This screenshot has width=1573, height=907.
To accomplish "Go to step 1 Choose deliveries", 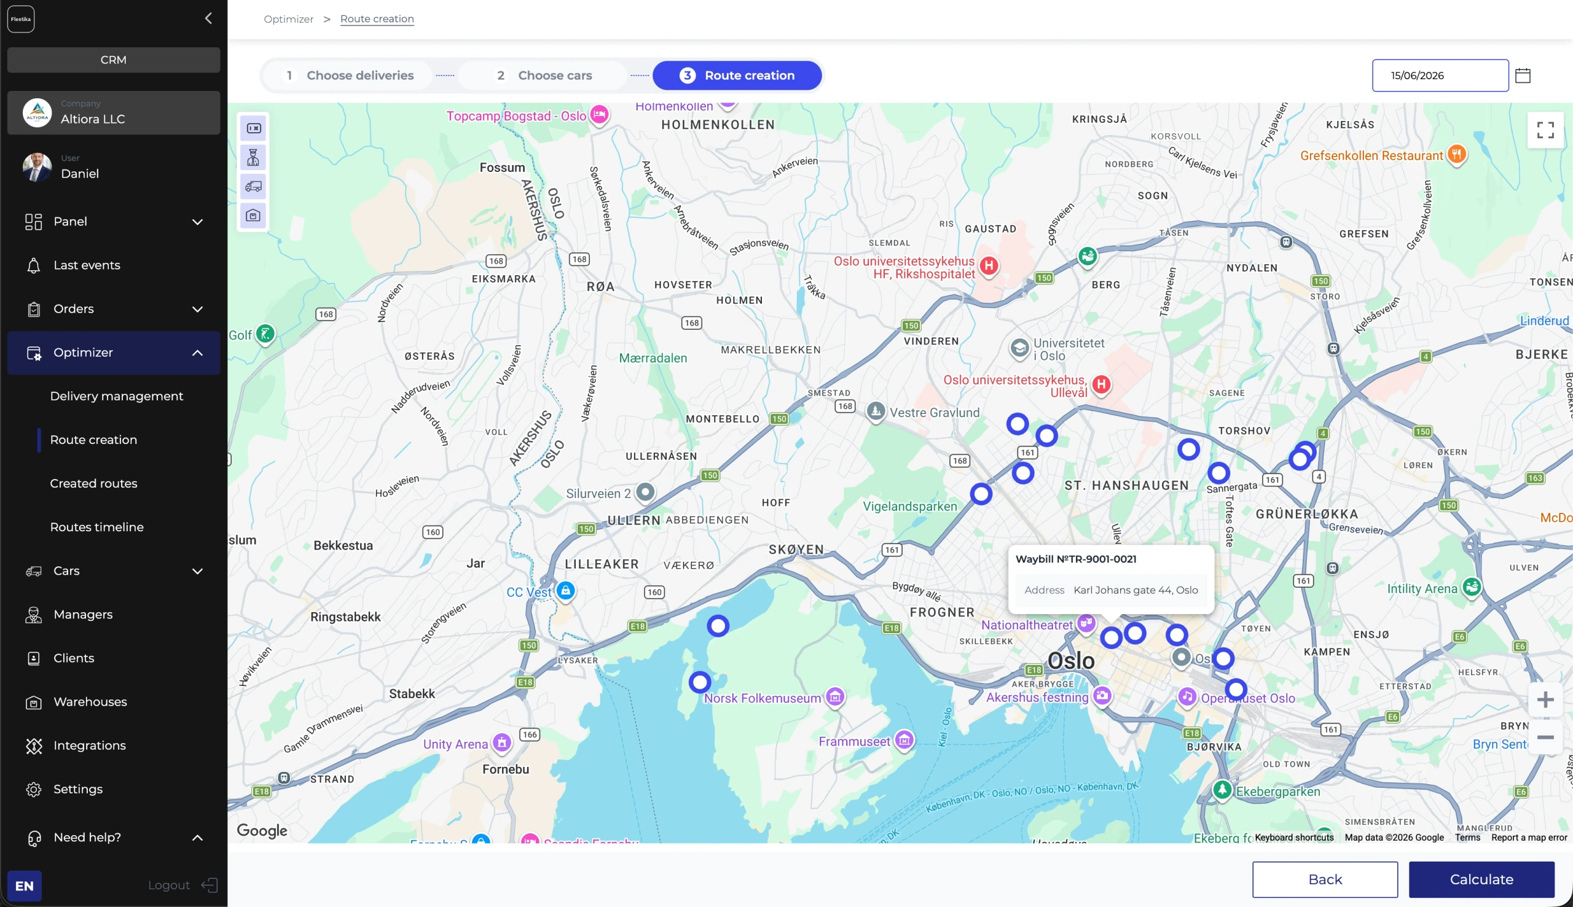I will point(348,76).
